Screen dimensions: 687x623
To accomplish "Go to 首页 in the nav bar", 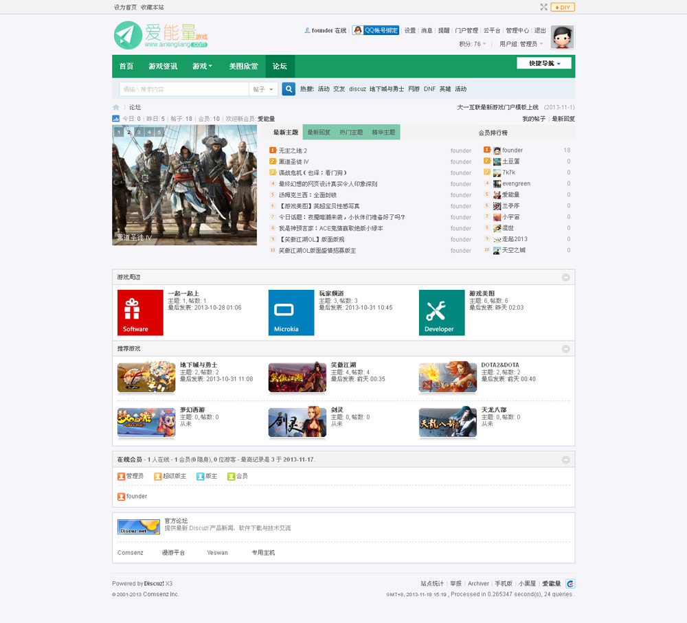I will click(126, 66).
